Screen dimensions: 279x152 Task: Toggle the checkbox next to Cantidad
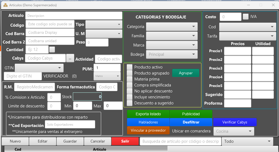[x=52, y=49]
